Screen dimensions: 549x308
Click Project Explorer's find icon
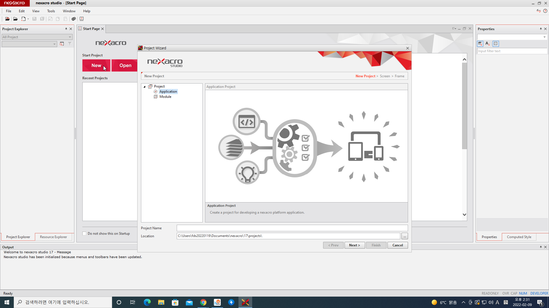62,44
